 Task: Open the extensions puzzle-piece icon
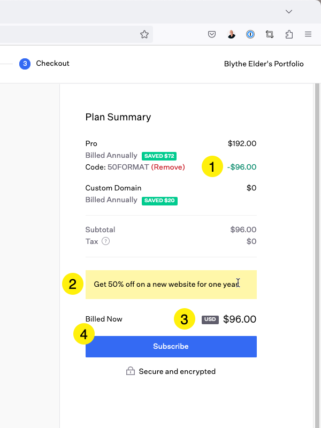coord(289,34)
